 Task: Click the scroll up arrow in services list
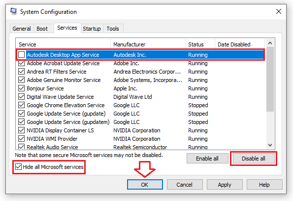(x=270, y=43)
